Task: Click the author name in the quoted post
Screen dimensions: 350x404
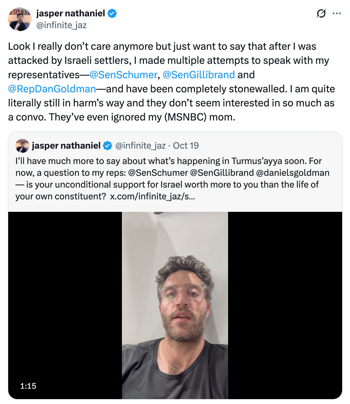Action: [66, 146]
